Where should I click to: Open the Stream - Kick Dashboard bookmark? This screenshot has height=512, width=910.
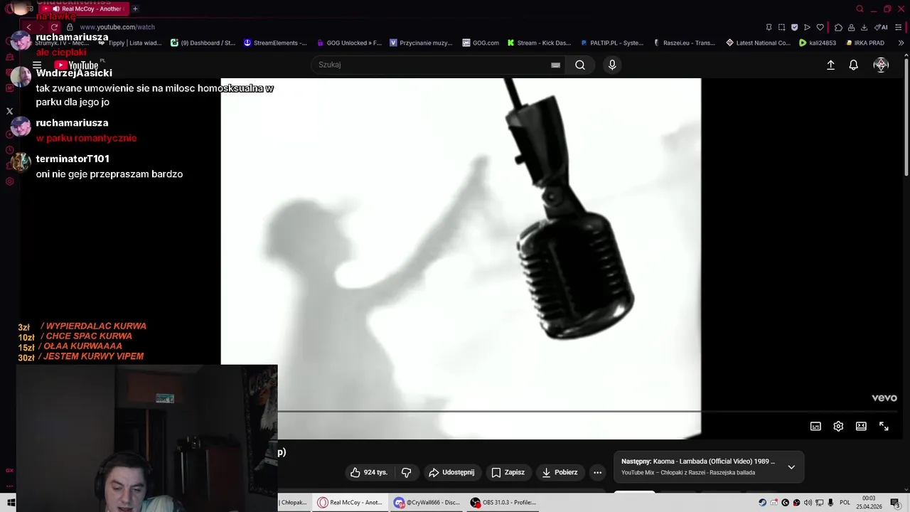click(x=539, y=43)
